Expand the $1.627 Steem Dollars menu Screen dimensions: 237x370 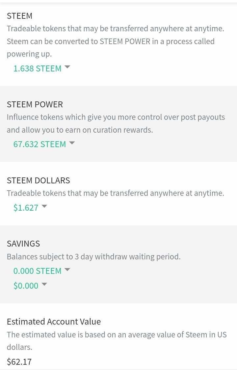tap(26, 208)
